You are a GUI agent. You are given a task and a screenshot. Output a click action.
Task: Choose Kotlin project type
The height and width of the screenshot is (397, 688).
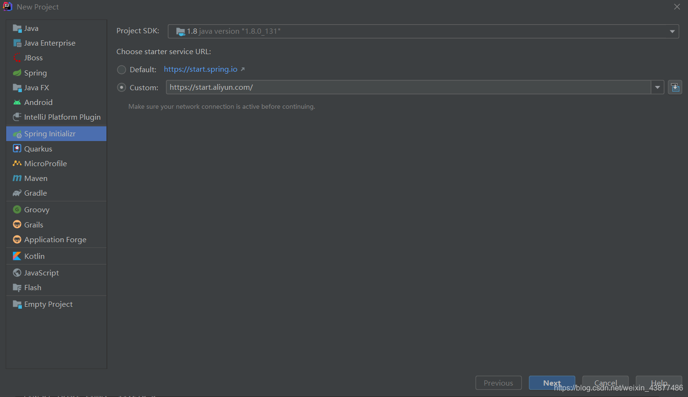(x=56, y=256)
